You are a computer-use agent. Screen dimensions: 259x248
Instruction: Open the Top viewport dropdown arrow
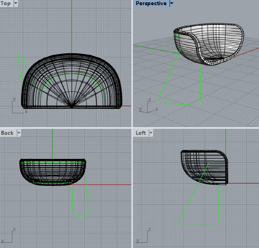click(x=16, y=3)
